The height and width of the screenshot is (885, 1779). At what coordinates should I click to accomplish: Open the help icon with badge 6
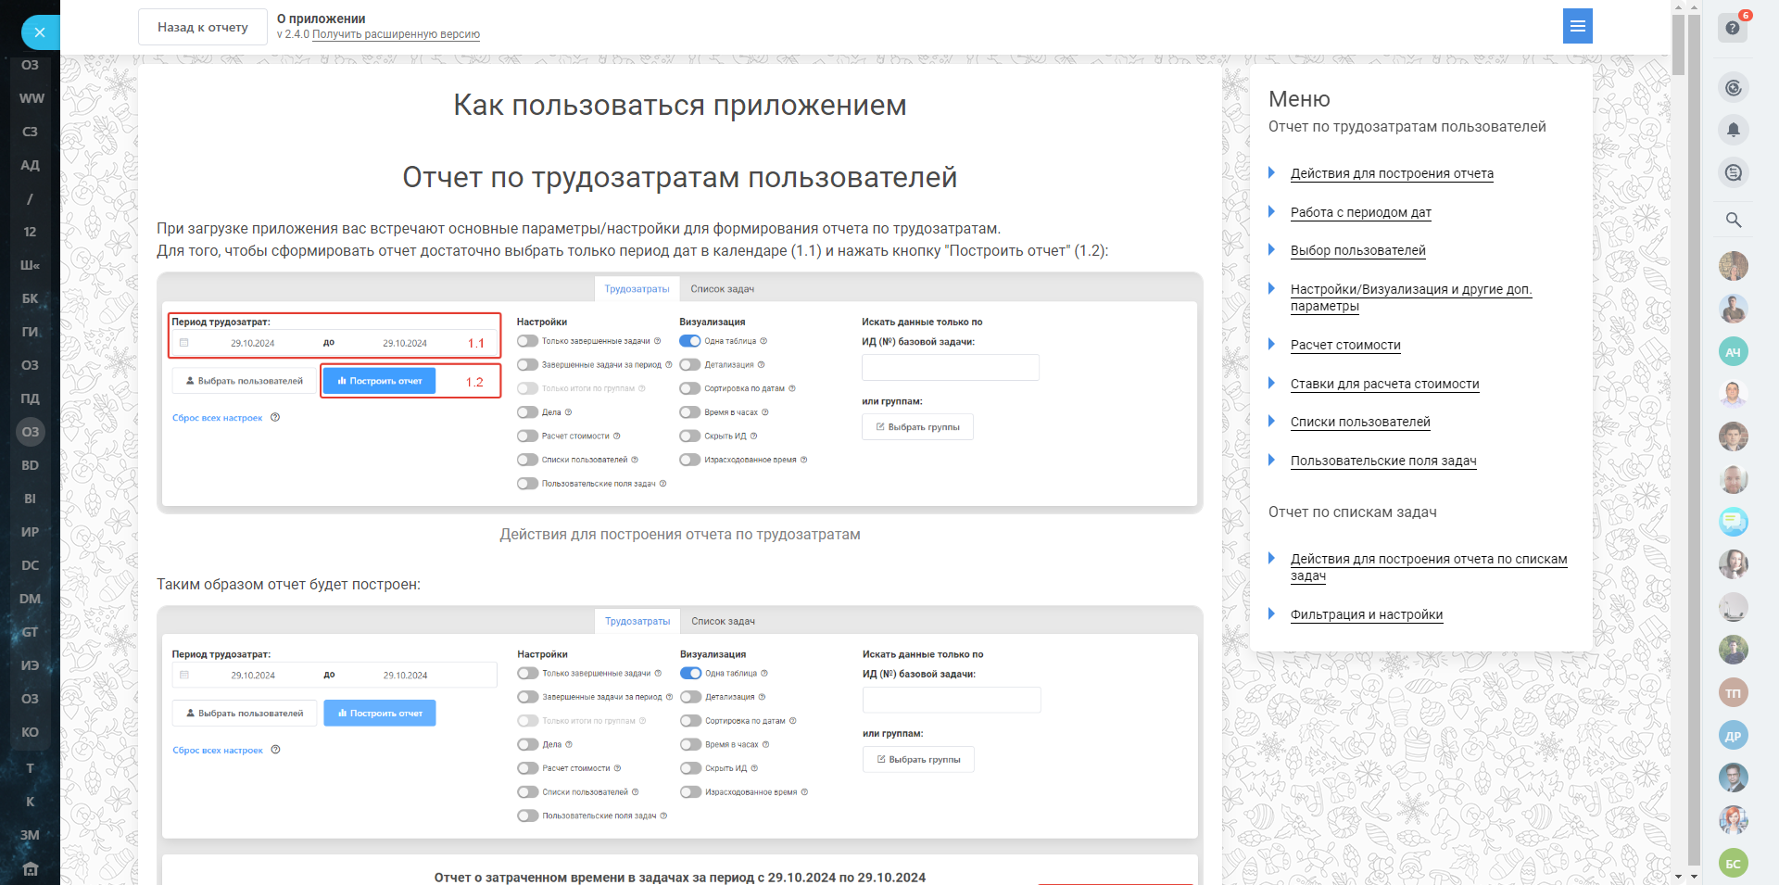1733,28
